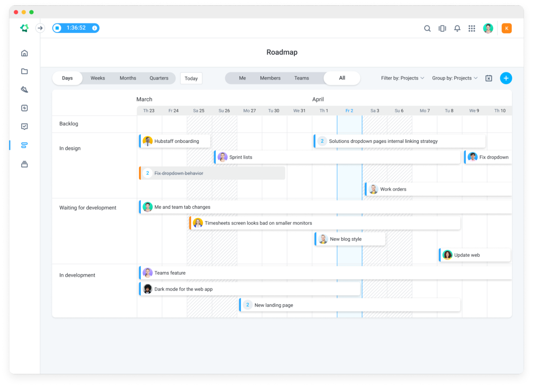Screen dimensions: 533x387
Task: Collapse the sidebar with the arrow icon
Action: point(40,28)
